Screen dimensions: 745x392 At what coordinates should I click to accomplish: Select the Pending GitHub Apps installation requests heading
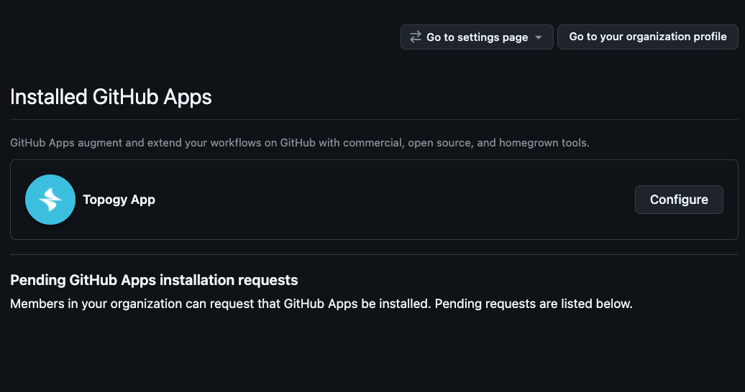pyautogui.click(x=154, y=280)
